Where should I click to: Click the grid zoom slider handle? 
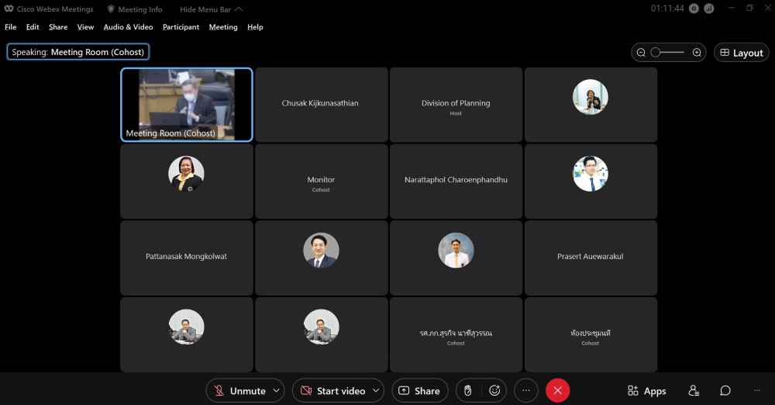656,53
